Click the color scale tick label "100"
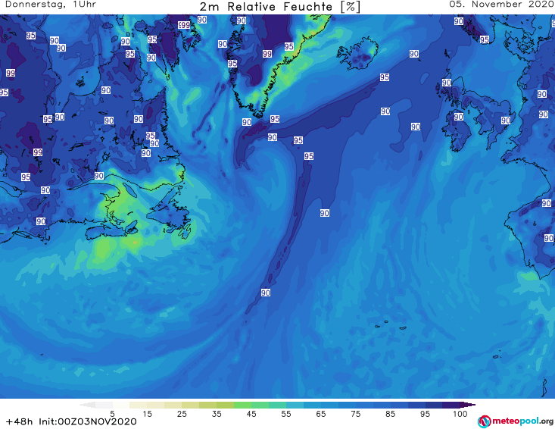This screenshot has height=429, width=555. [x=460, y=414]
